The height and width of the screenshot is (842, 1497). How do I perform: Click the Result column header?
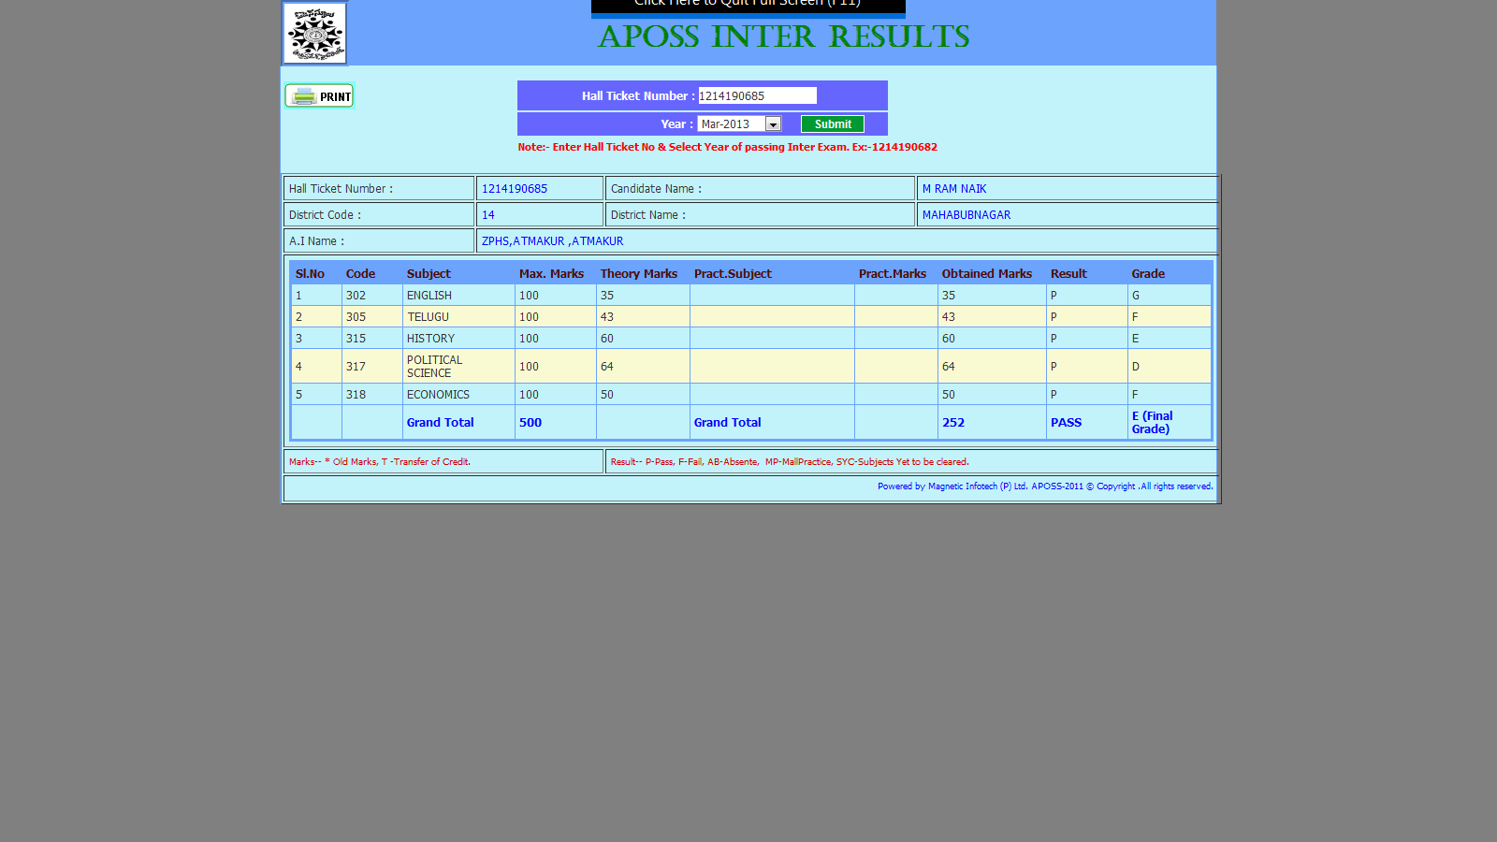click(x=1068, y=273)
